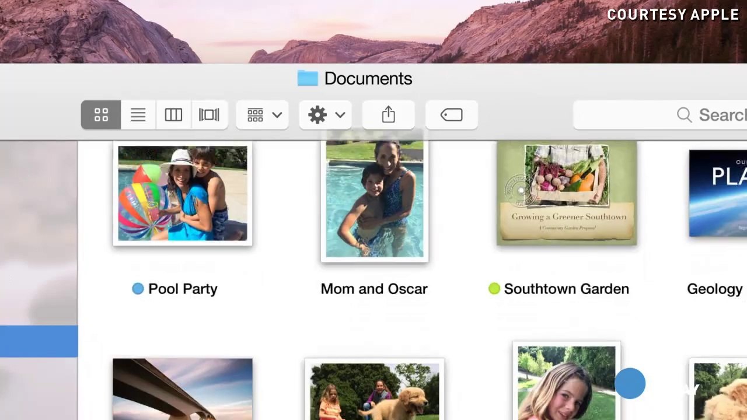
Task: Click the Geology file name
Action: 715,289
